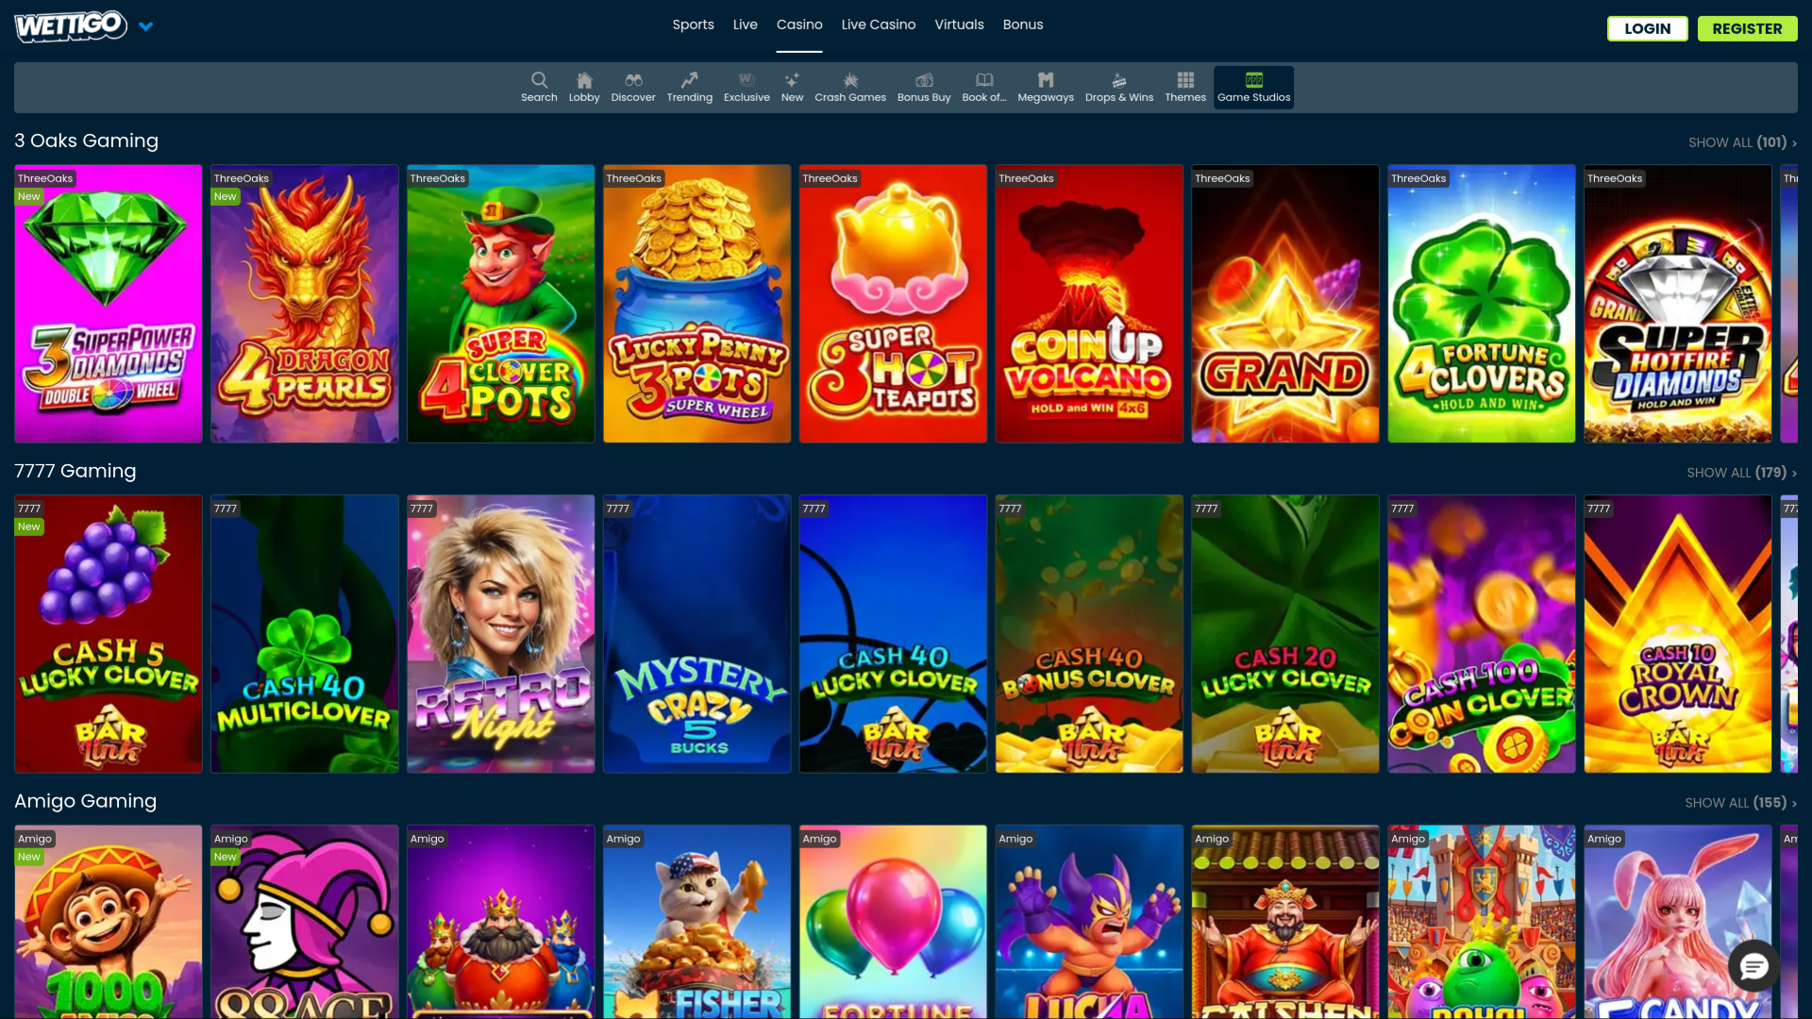Launch Mystery Crazy 5 Bucks game
The width and height of the screenshot is (1812, 1019).
pos(697,634)
